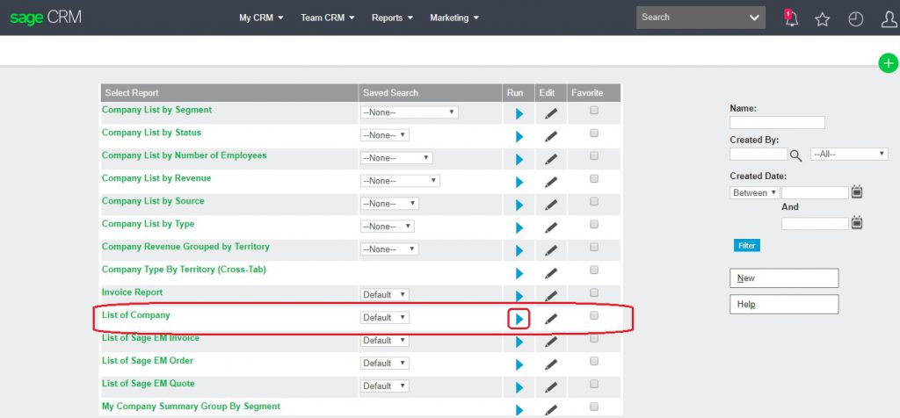900x418 pixels.
Task: Run the List of Sage EM Order report
Action: point(519,364)
